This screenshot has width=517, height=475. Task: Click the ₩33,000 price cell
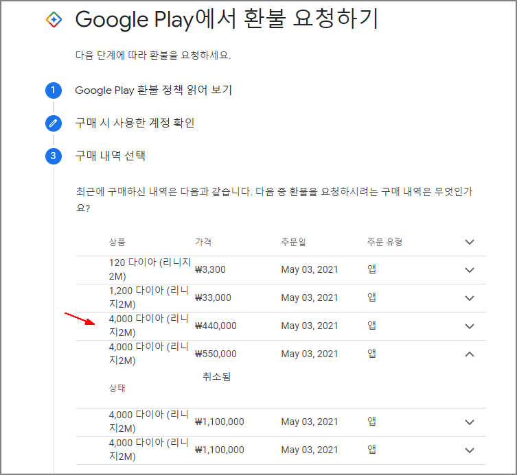point(213,297)
